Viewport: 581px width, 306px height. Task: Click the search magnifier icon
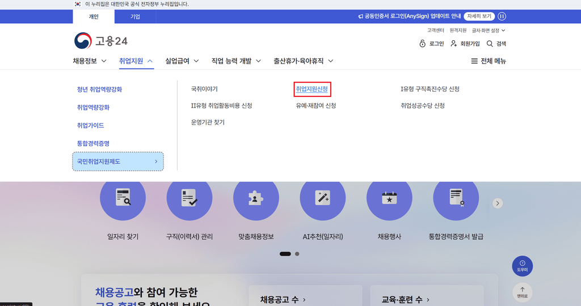click(490, 44)
